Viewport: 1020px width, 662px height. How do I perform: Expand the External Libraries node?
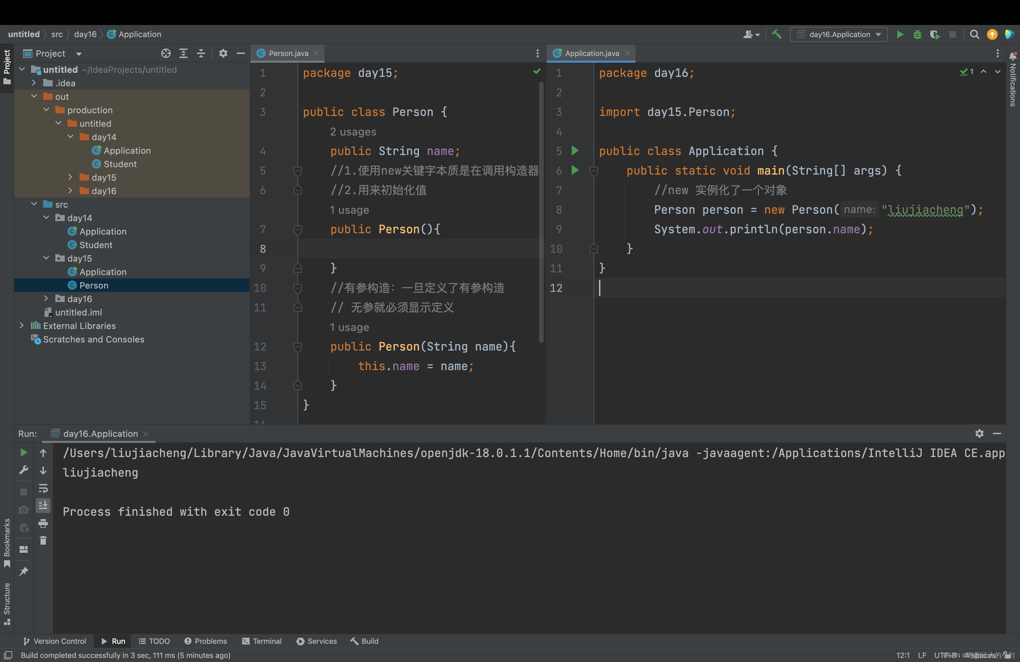tap(22, 325)
